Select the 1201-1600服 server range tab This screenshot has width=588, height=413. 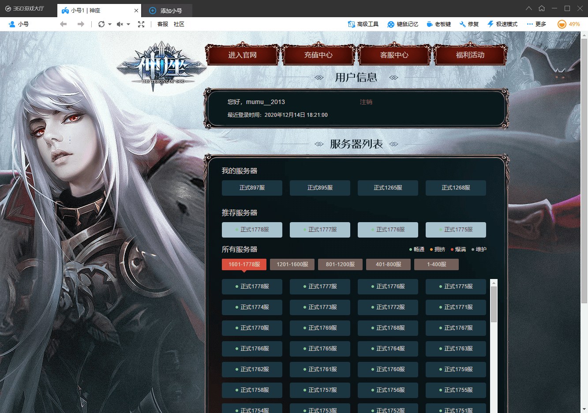tap(292, 264)
